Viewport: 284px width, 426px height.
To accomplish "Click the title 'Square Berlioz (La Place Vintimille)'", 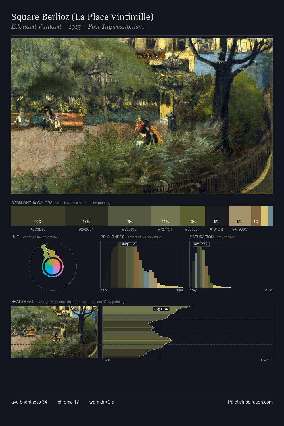I will [x=82, y=17].
